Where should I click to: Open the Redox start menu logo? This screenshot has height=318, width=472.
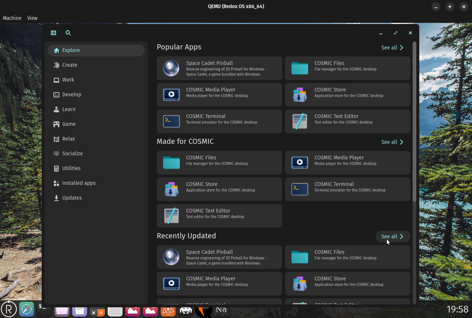click(9, 309)
